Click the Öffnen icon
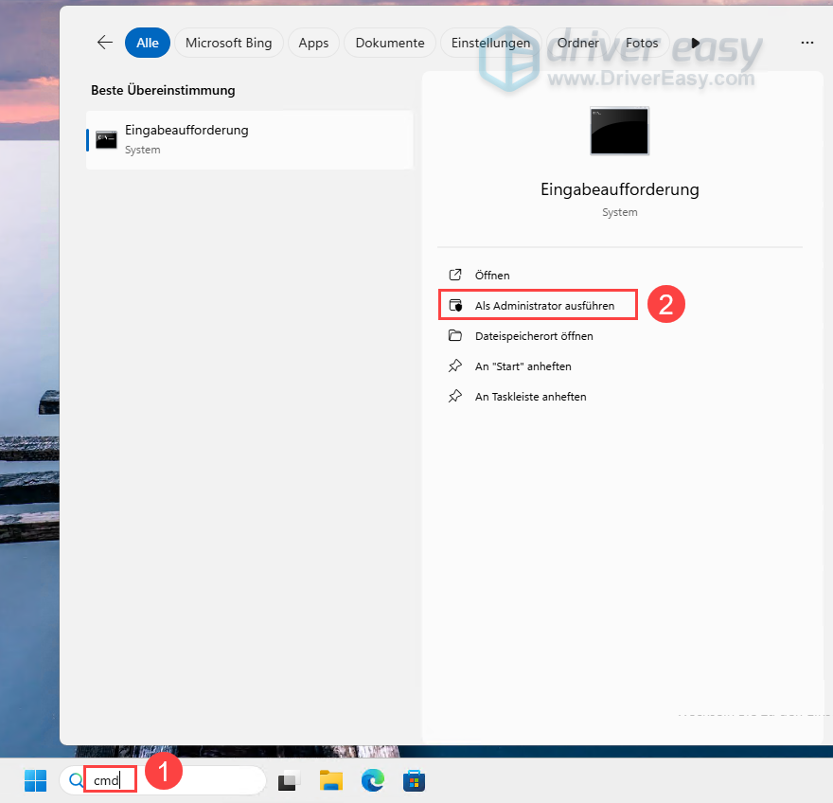The image size is (833, 803). click(x=455, y=275)
